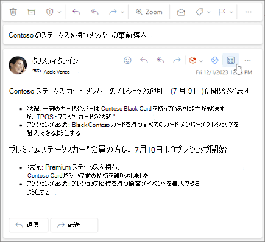This screenshot has width=265, height=242.
Task: Click the Contoso Card text in body
Action: click(x=44, y=176)
